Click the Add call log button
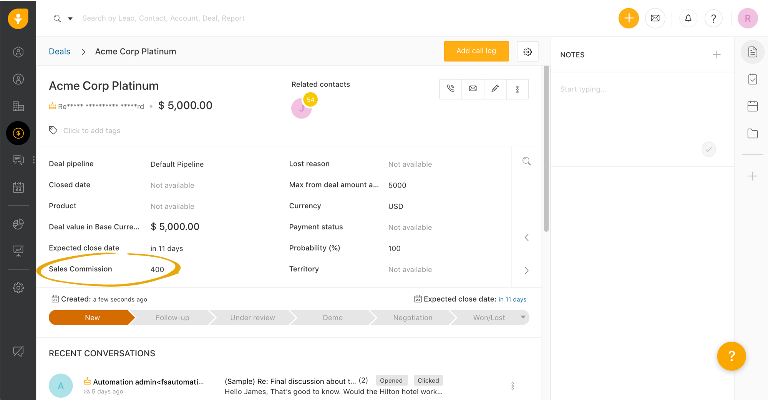768x400 pixels. 476,51
